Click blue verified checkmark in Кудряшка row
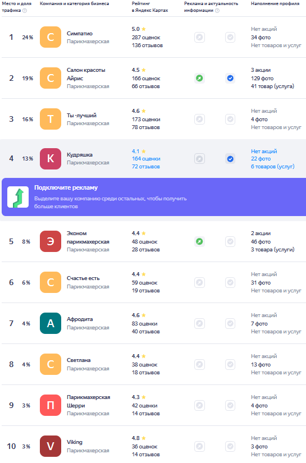Screen dimensions: 306x463 [x=230, y=159]
